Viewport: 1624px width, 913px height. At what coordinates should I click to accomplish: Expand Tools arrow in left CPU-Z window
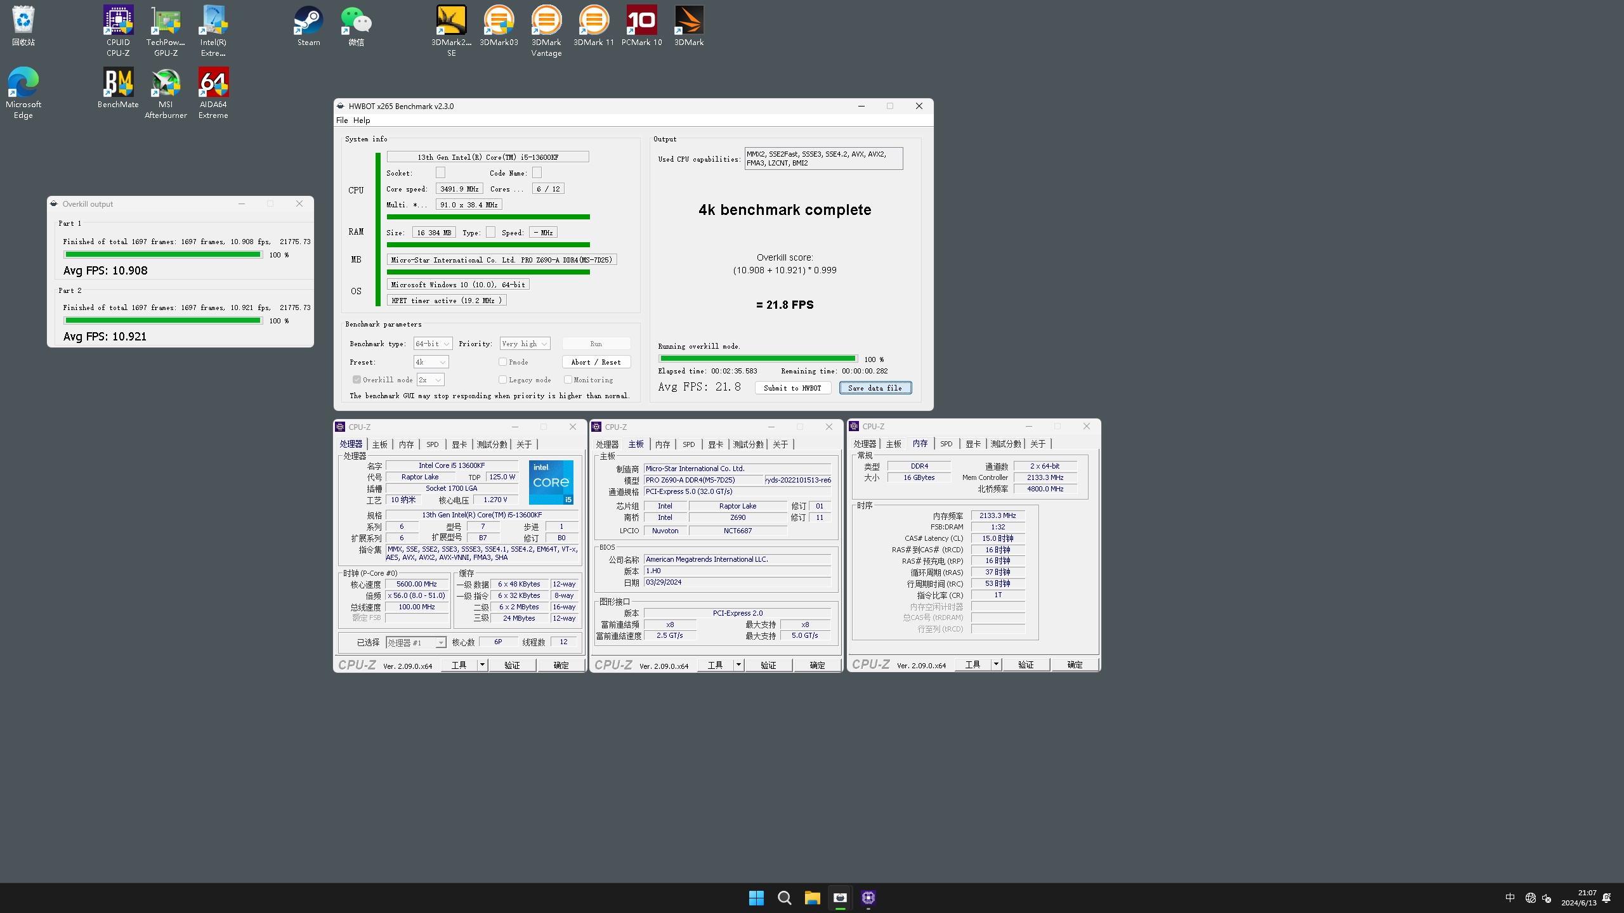(482, 665)
